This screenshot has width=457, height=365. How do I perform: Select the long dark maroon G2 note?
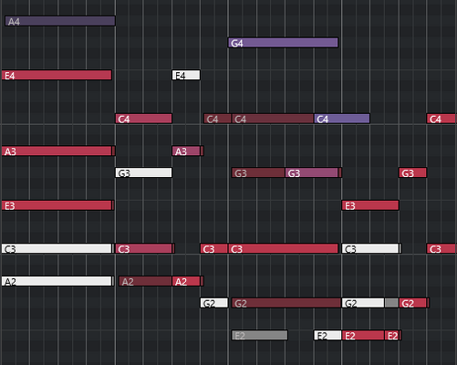[x=286, y=303]
